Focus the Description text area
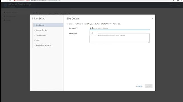Image resolution: width=183 pixels, height=102 pixels. pyautogui.click(x=120, y=38)
